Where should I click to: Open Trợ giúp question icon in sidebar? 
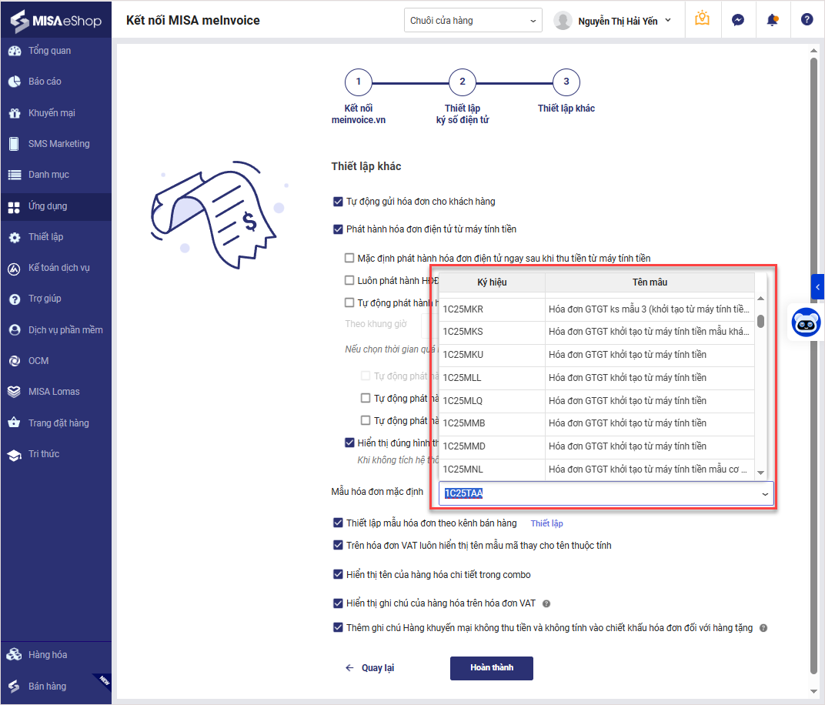pos(15,299)
